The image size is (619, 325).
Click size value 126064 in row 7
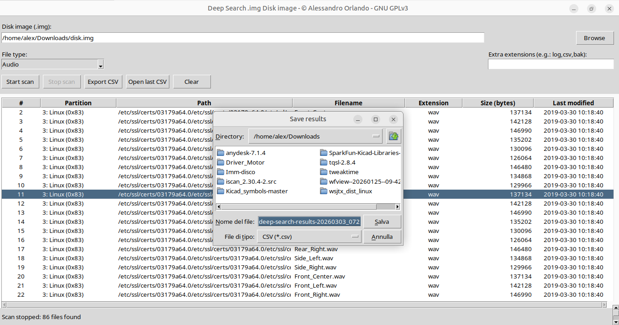click(521, 158)
